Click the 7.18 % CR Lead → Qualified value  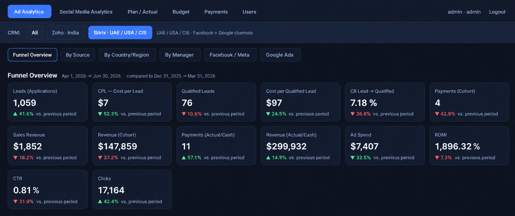(364, 103)
